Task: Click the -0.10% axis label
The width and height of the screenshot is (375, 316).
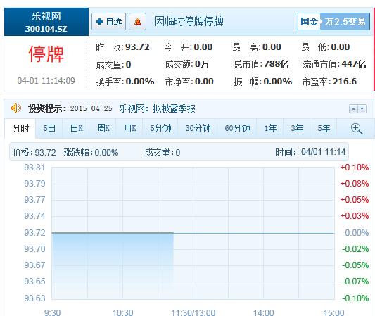Action: tap(355, 298)
